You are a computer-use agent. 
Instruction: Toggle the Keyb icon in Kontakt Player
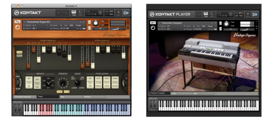click(x=206, y=14)
